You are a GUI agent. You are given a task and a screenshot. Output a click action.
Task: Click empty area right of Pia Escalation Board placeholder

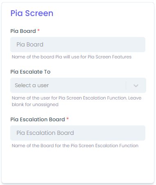109,133
